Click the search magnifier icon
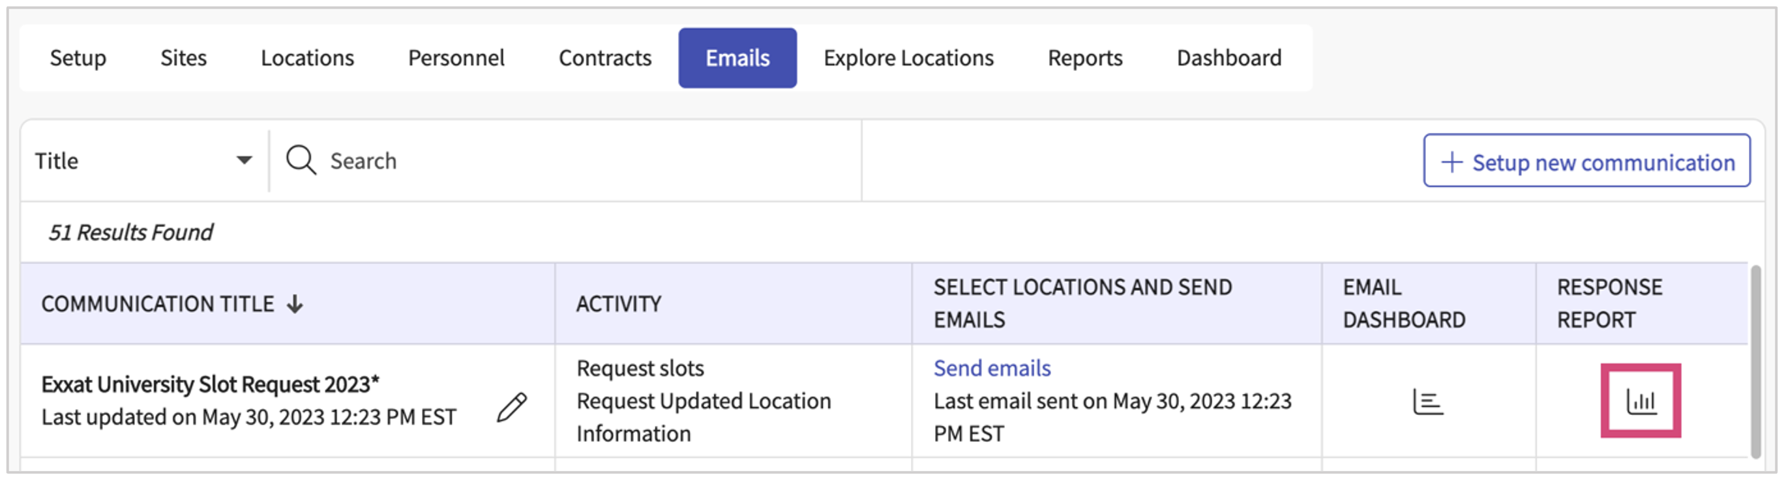Image resolution: width=1784 pixels, height=482 pixels. pyautogui.click(x=301, y=160)
